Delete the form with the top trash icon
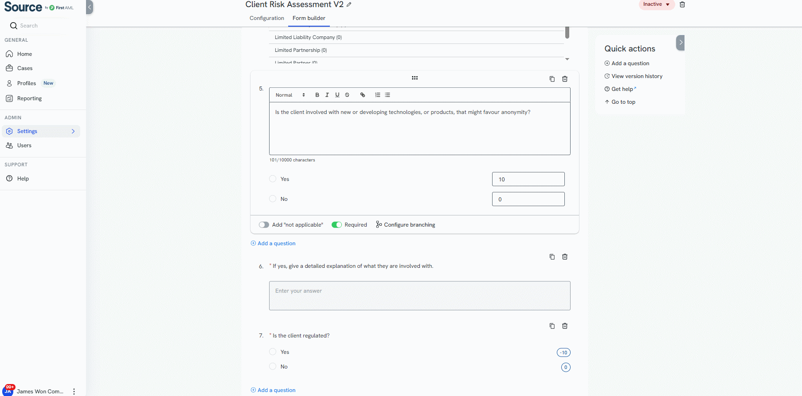The width and height of the screenshot is (802, 396). (x=682, y=4)
